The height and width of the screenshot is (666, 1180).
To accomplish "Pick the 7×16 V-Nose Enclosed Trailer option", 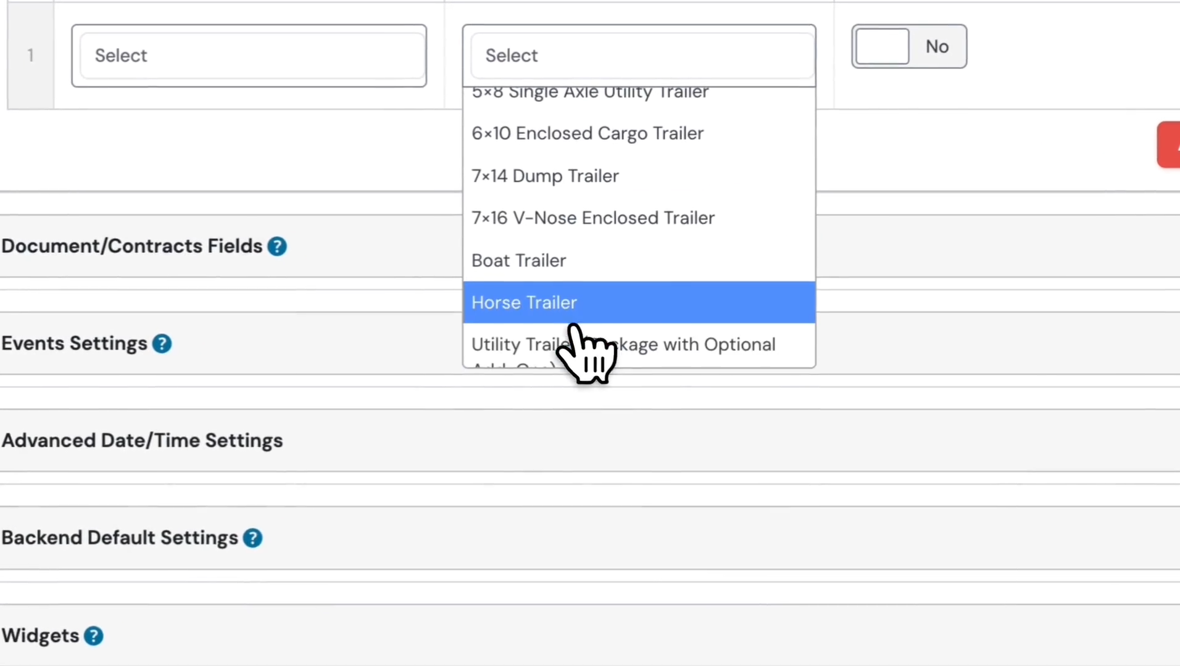I will pos(592,218).
